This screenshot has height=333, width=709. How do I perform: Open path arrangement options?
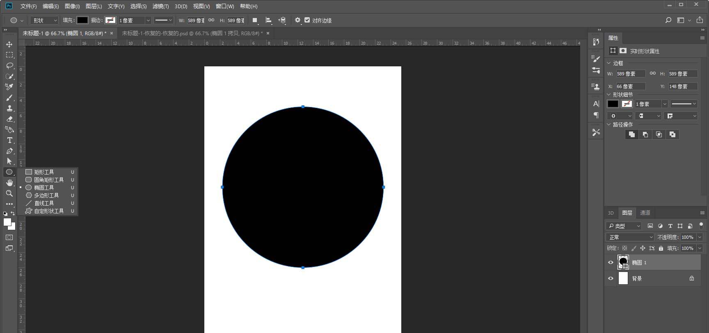(x=282, y=20)
